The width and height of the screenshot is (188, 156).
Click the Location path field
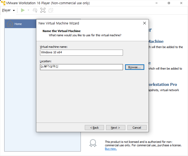pos(81,67)
